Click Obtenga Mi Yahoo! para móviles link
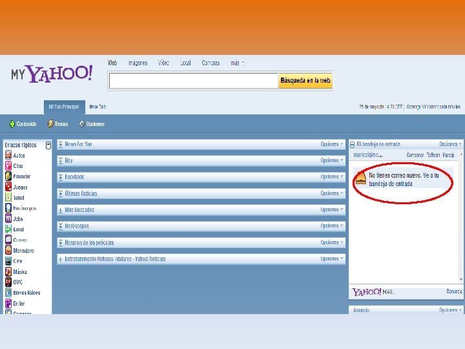Screen dimensions: 465x349 [x=433, y=107]
